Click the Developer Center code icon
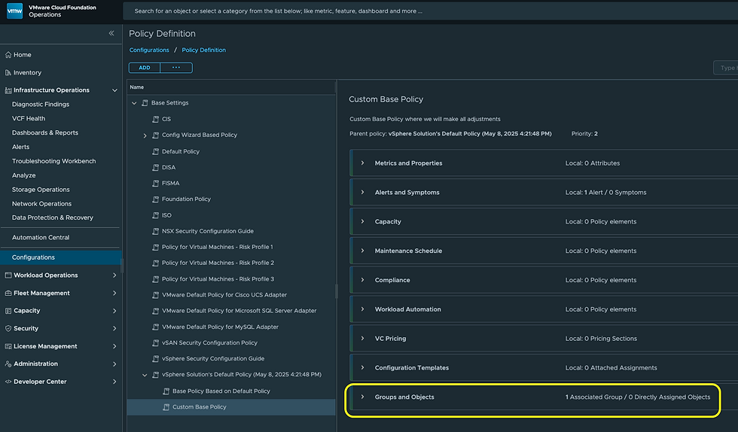This screenshot has width=738, height=432. (8, 382)
